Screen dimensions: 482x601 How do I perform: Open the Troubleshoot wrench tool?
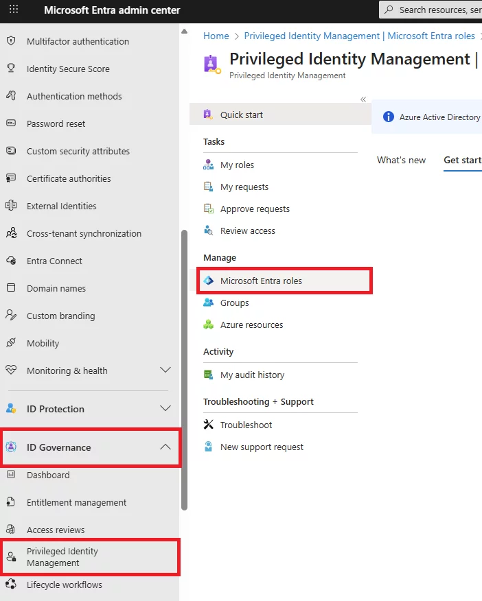244,425
